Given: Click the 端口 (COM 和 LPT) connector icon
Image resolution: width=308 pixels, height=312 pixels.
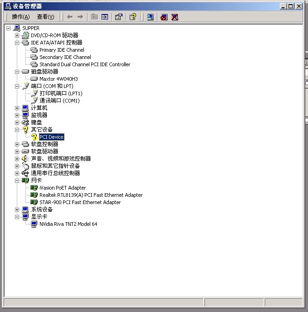Looking at the screenshot, I should coord(26,86).
